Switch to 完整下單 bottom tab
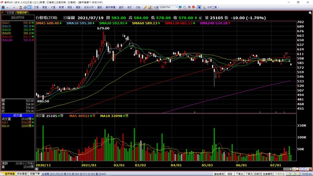This screenshot has height=176, width=313. point(35,174)
